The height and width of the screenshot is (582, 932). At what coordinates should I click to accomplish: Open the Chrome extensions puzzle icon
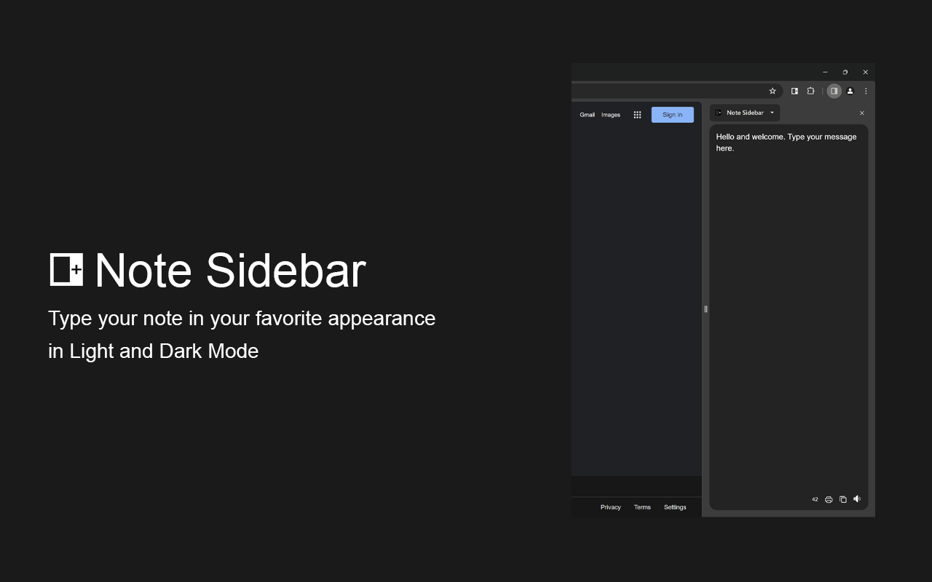[x=811, y=91]
